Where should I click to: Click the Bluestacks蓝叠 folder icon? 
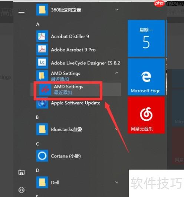coord(42,129)
